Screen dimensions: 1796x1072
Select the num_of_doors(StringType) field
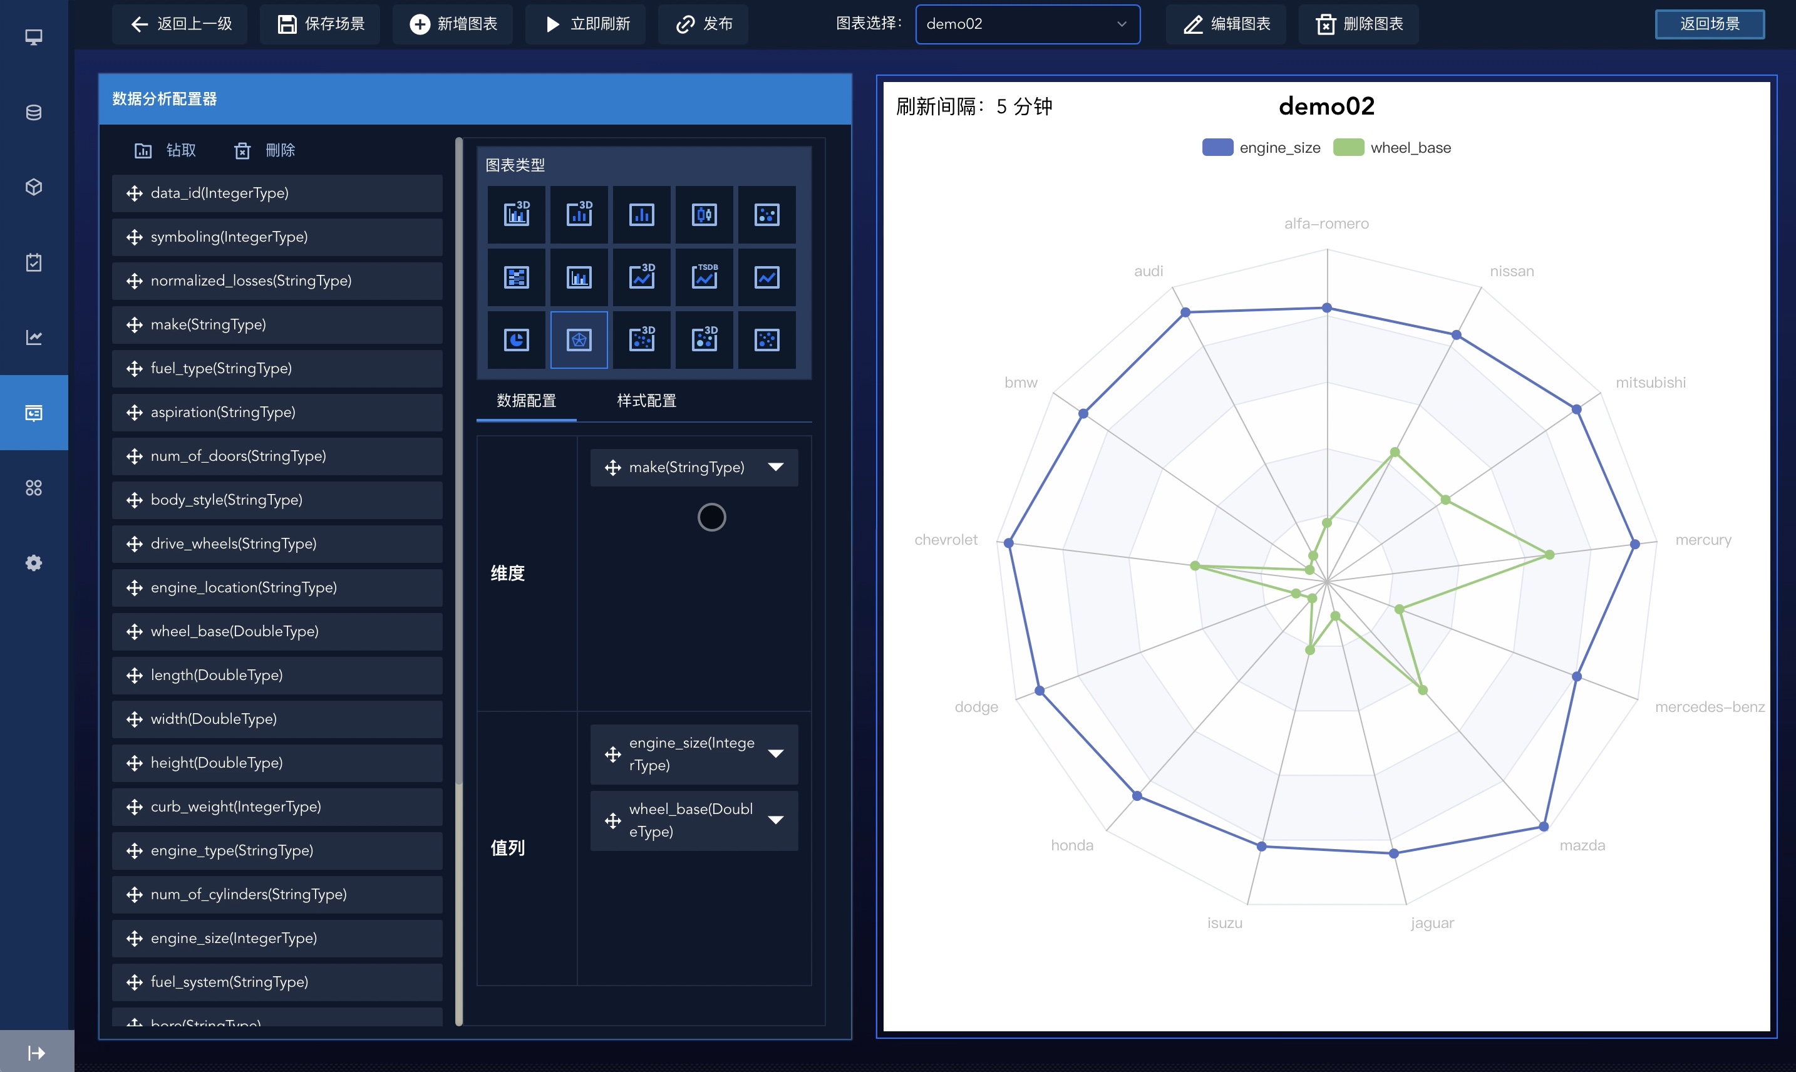tap(277, 456)
